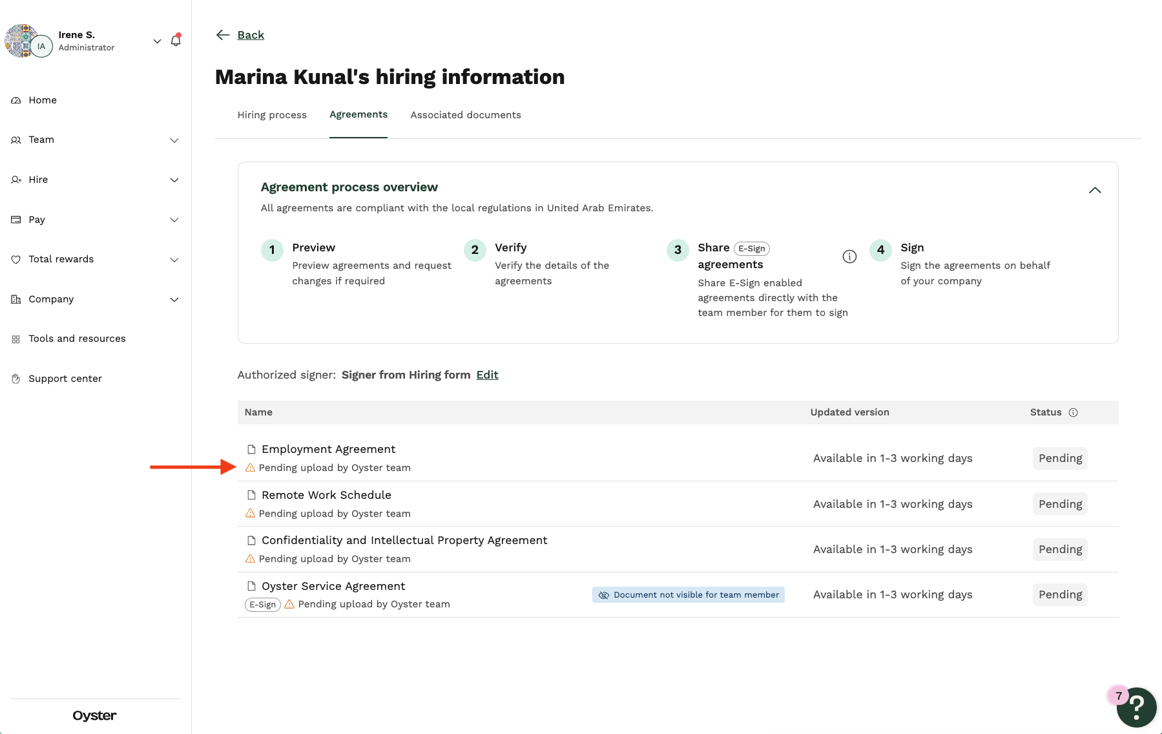Expand the Total rewards chevron

tap(174, 260)
